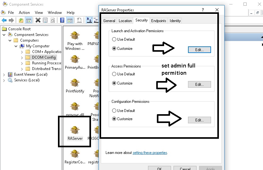Collapse the Component Services tree node
The height and width of the screenshot is (170, 263).
[4, 35]
